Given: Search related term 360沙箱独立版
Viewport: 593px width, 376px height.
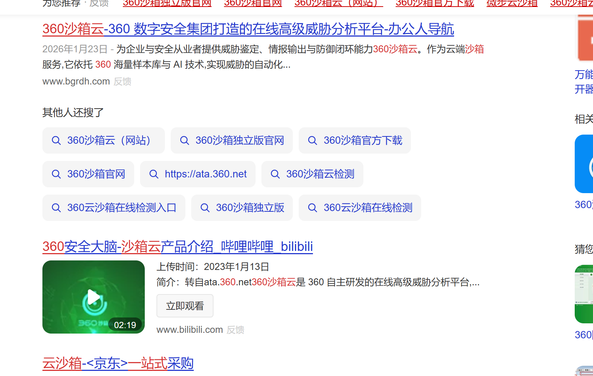Looking at the screenshot, I should [x=242, y=208].
